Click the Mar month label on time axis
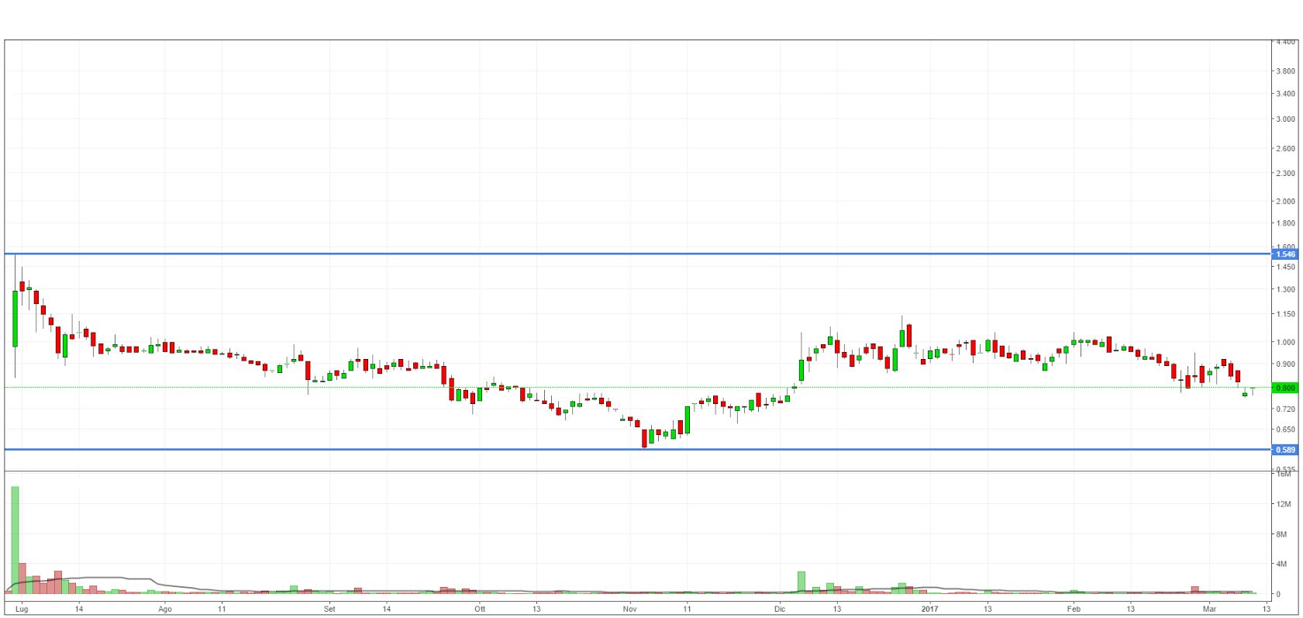This screenshot has height=618, width=1303. [1209, 609]
